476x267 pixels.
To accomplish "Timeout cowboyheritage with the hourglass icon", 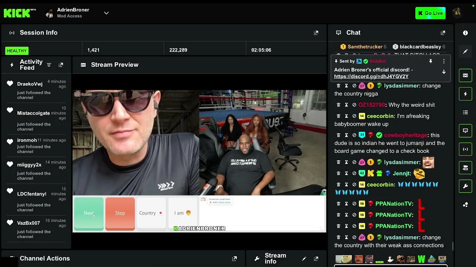I will tap(346, 135).
